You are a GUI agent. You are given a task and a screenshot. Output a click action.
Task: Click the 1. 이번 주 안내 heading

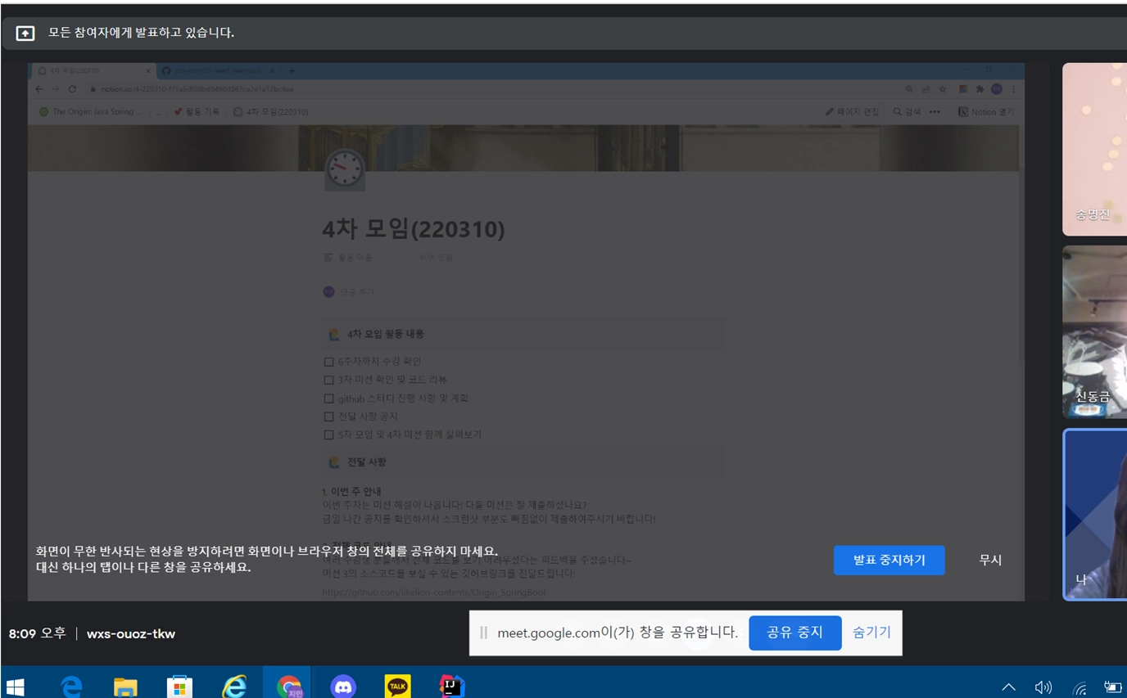click(352, 492)
